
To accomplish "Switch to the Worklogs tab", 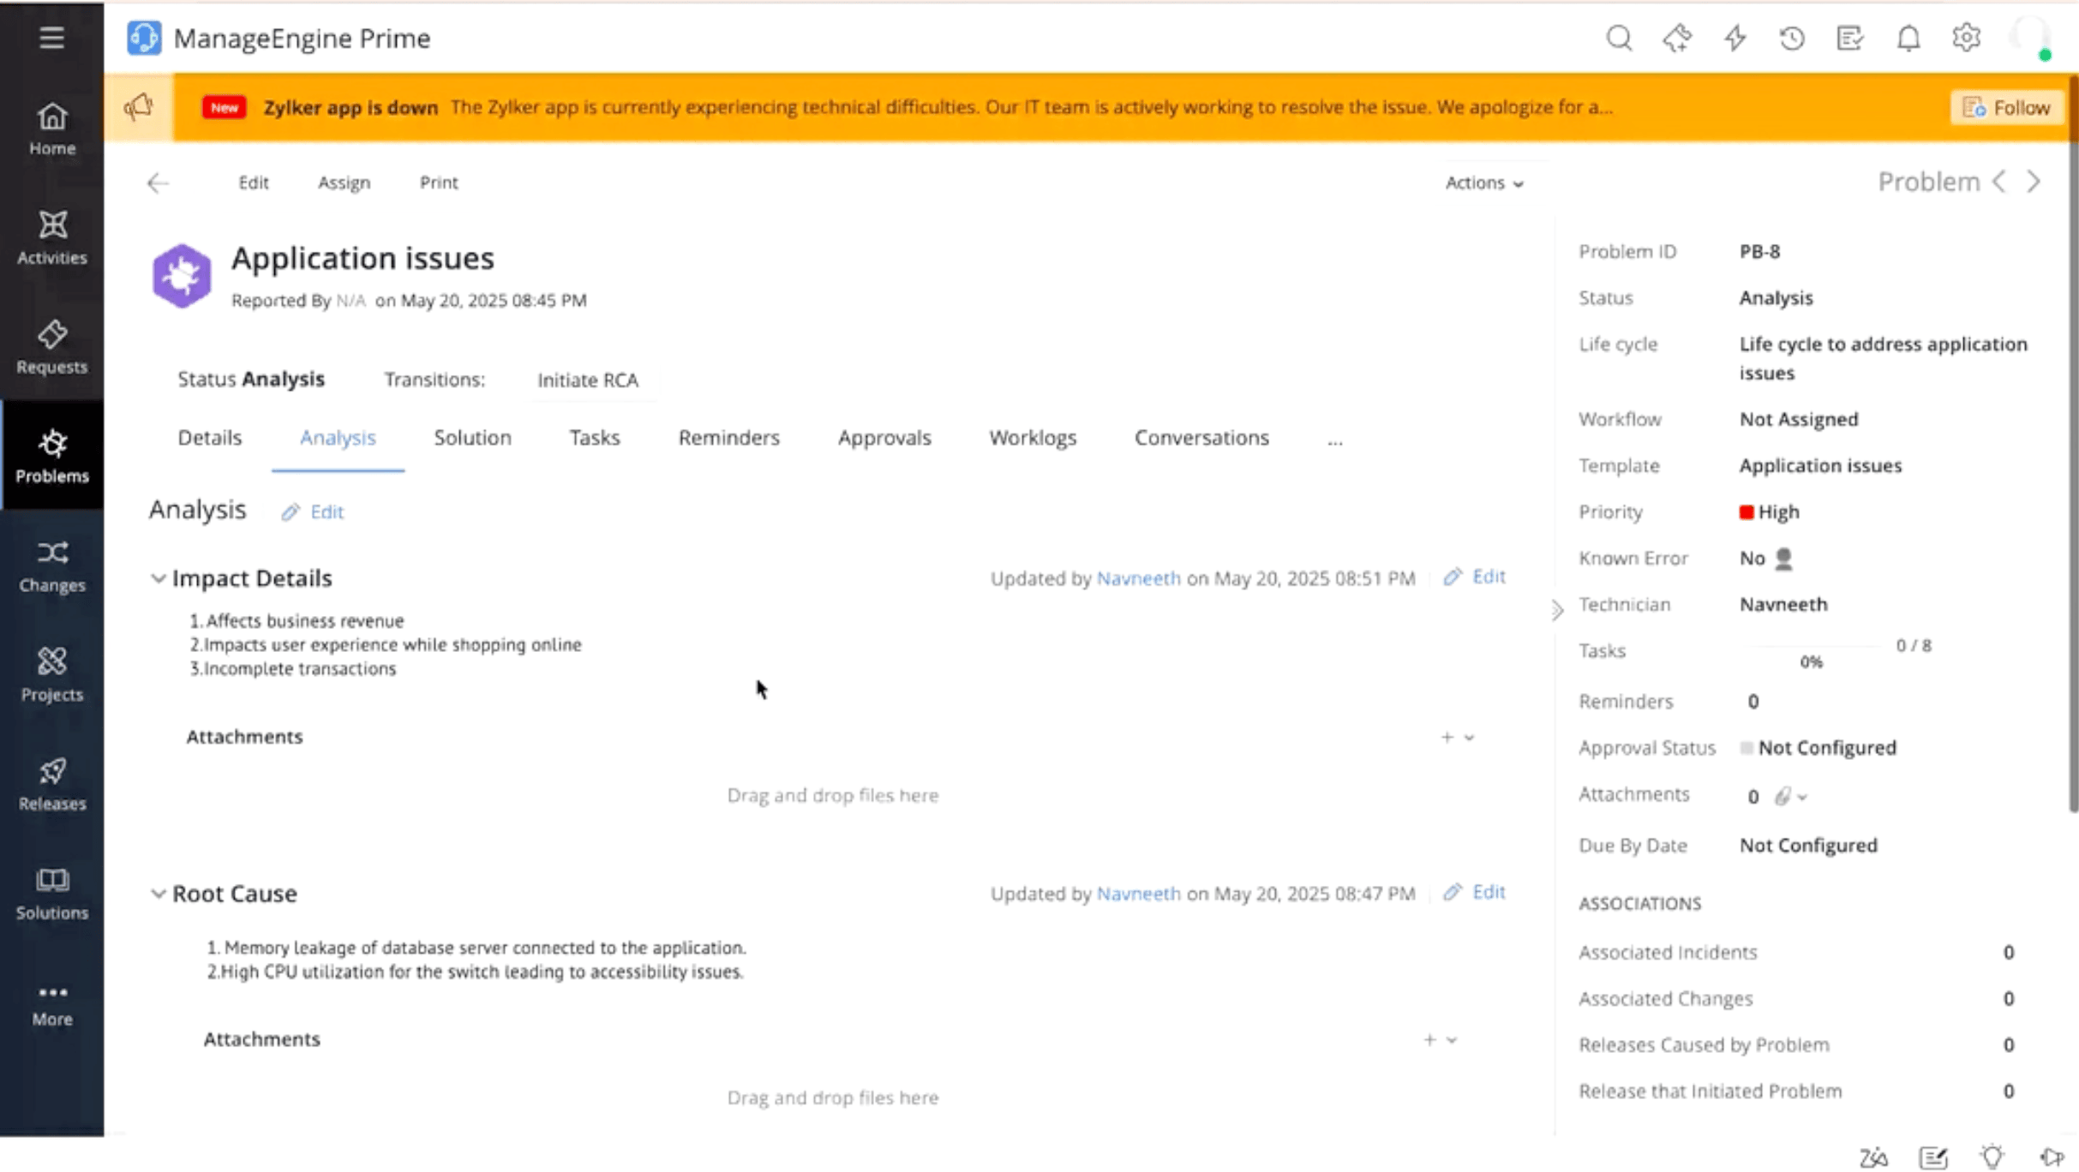I will 1032,438.
